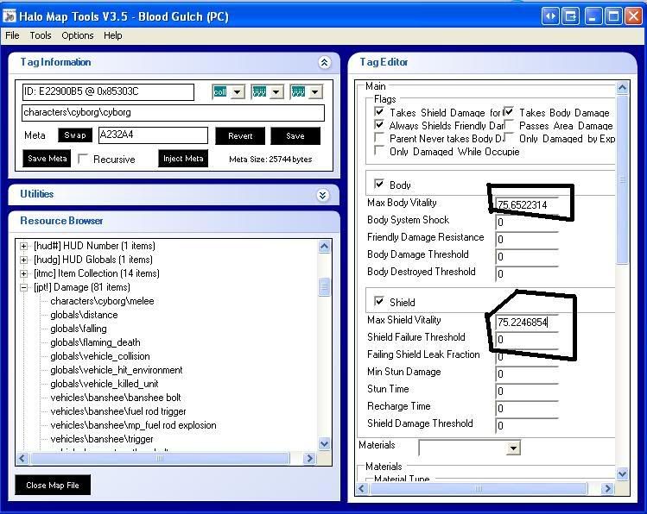
Task: Click the ID field E22900B5
Action: pos(108,91)
